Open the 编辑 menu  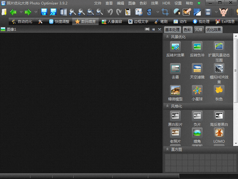(x=121, y=3)
